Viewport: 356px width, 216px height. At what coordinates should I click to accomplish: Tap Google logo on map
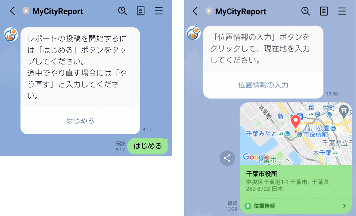click(x=256, y=157)
